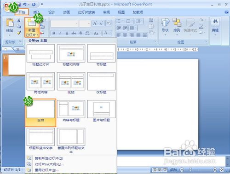Click the Decrease indent icon

coord(119,28)
